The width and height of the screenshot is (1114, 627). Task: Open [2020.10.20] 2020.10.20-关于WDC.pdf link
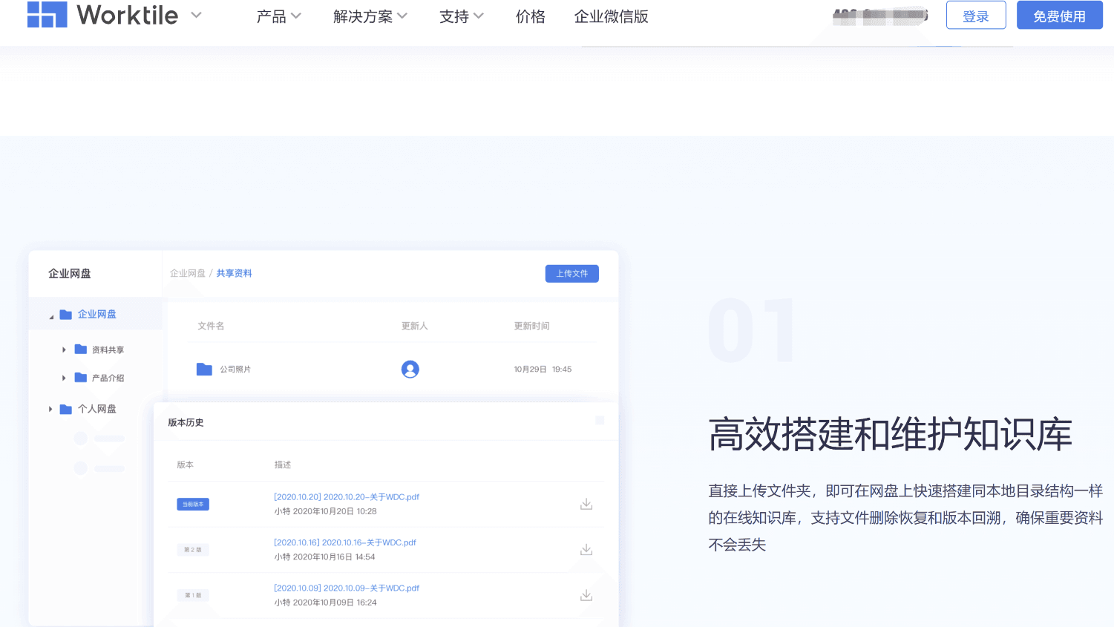click(x=347, y=497)
